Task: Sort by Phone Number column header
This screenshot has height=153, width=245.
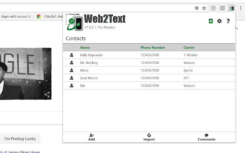Action: click(x=153, y=47)
